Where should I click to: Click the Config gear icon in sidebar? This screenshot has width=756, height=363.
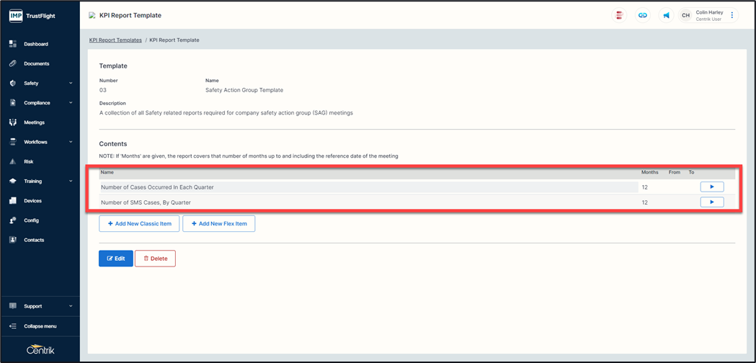13,220
